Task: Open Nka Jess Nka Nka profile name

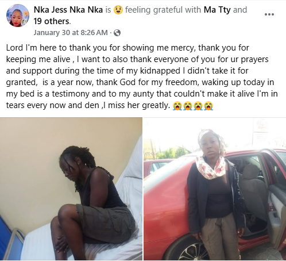Action: click(68, 10)
